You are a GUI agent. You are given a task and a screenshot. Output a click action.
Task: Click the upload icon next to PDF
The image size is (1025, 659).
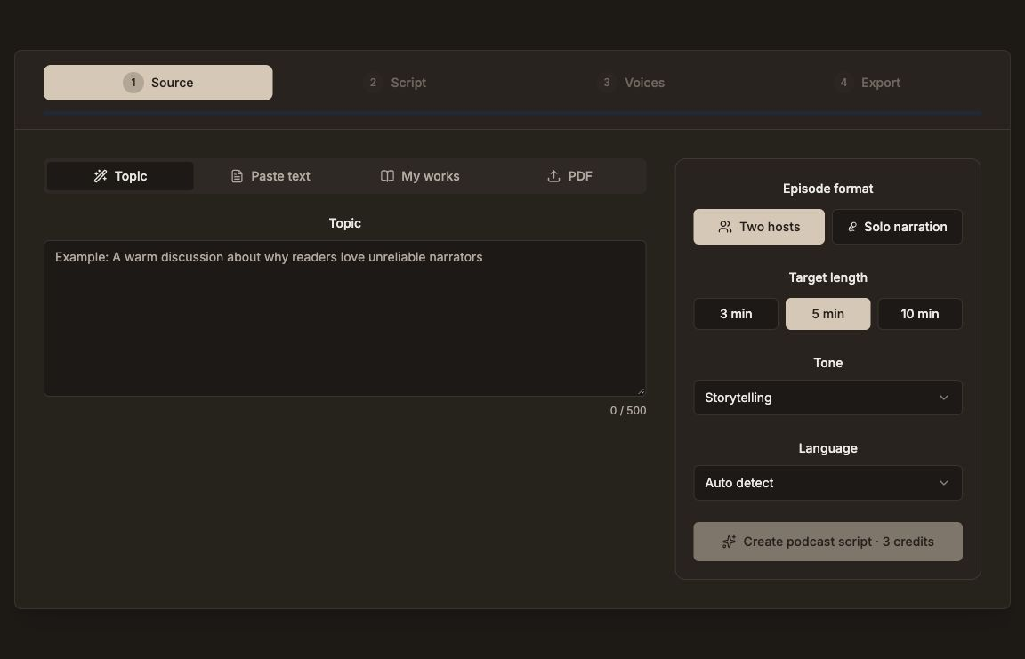point(553,176)
